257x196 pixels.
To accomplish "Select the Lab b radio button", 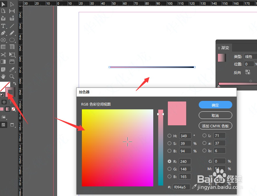I will click(204, 151).
